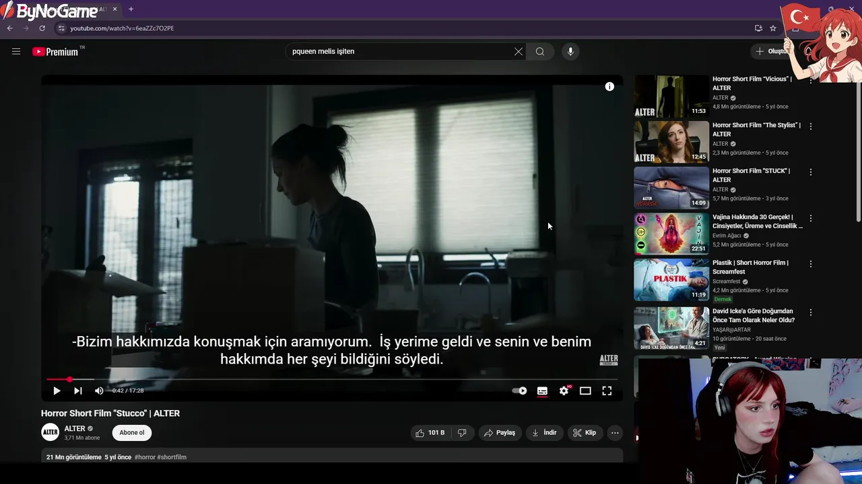The height and width of the screenshot is (484, 862).
Task: Subscribe using Abone ol button
Action: pyautogui.click(x=132, y=433)
